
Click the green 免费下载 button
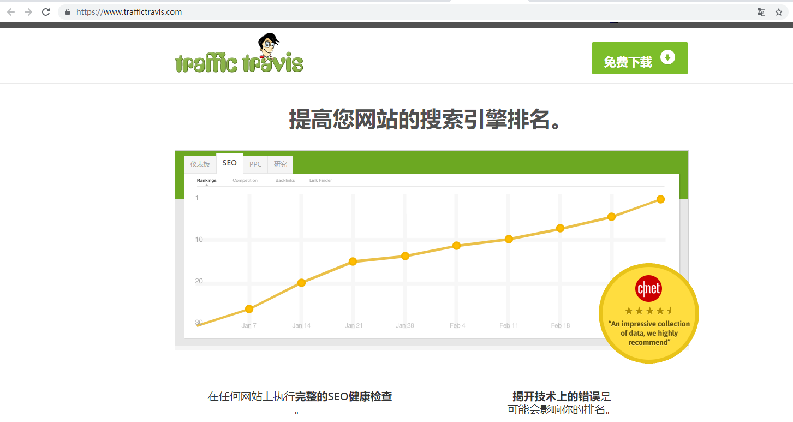(640, 58)
